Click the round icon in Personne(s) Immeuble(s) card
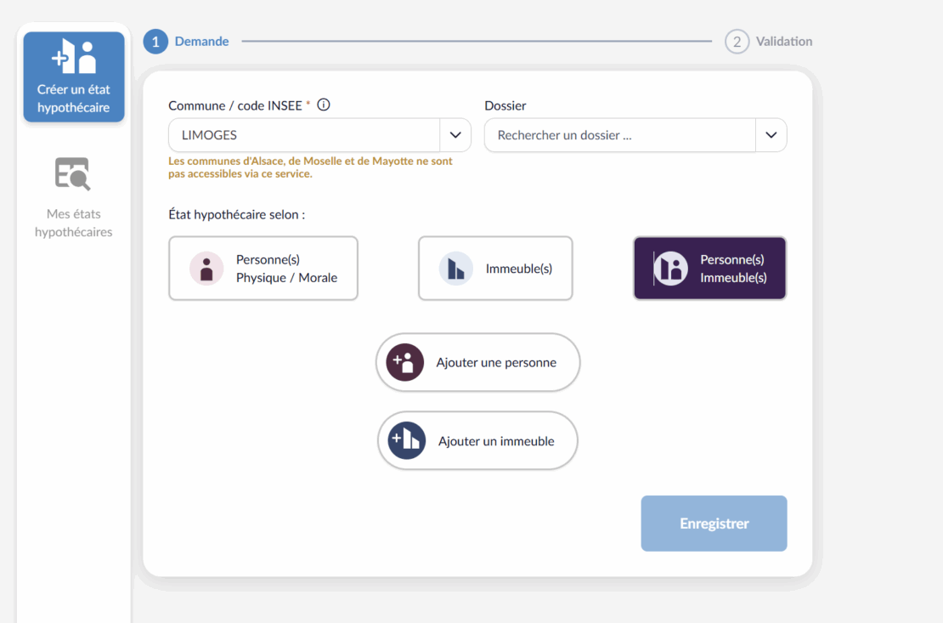 (x=670, y=269)
